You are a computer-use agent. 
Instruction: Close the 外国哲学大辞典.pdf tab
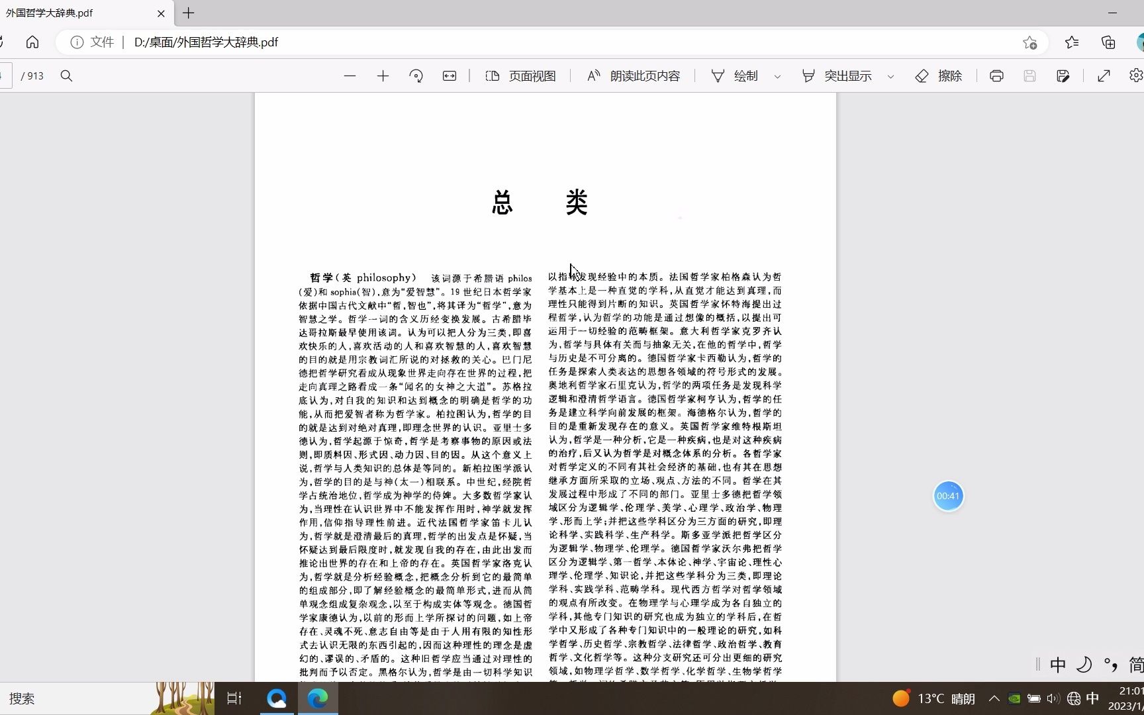(x=161, y=13)
